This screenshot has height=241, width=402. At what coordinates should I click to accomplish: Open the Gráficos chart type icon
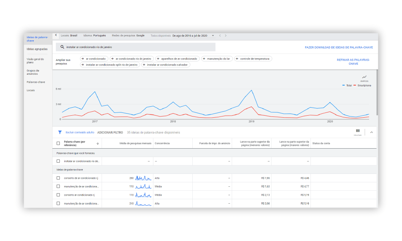[x=364, y=78]
